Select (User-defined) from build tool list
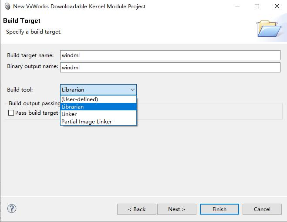Screen dimensions: 287x222 pos(98,99)
